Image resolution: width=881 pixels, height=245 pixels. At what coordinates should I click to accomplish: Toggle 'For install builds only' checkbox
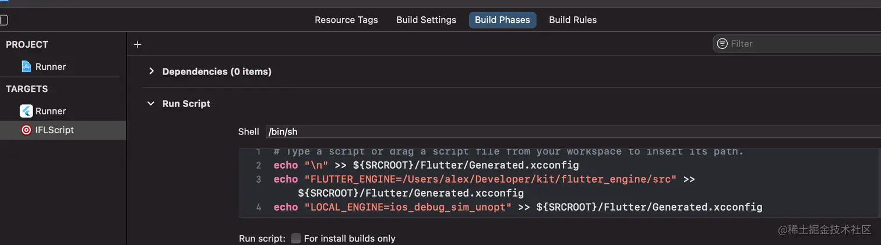[x=296, y=239]
